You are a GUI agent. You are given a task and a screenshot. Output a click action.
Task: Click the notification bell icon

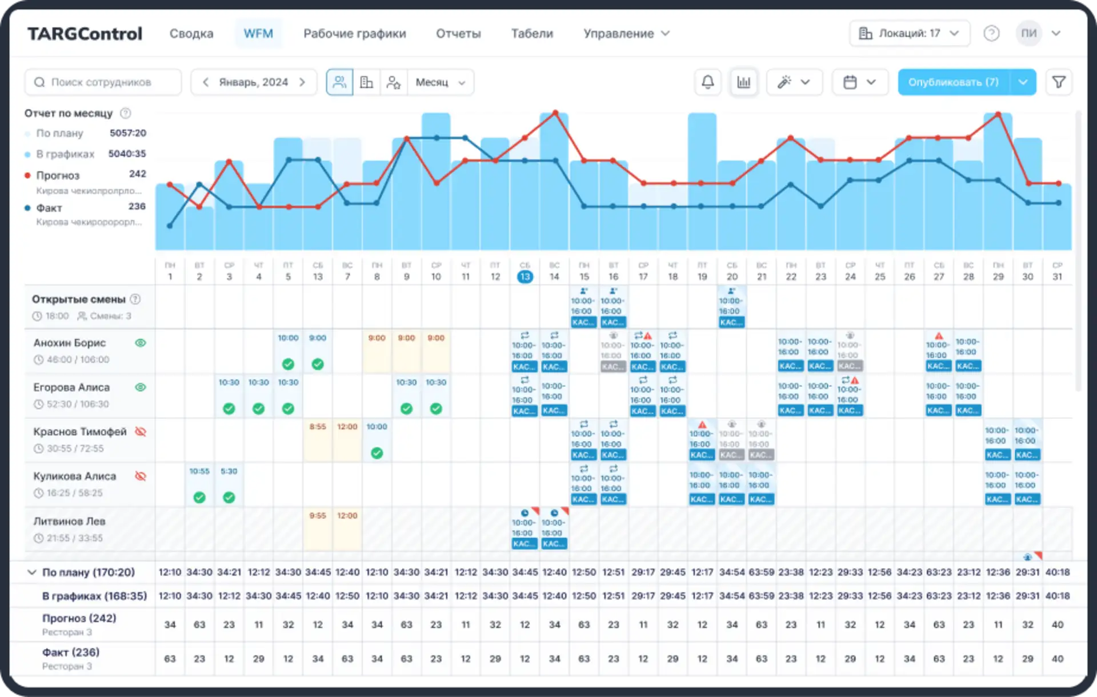click(707, 82)
